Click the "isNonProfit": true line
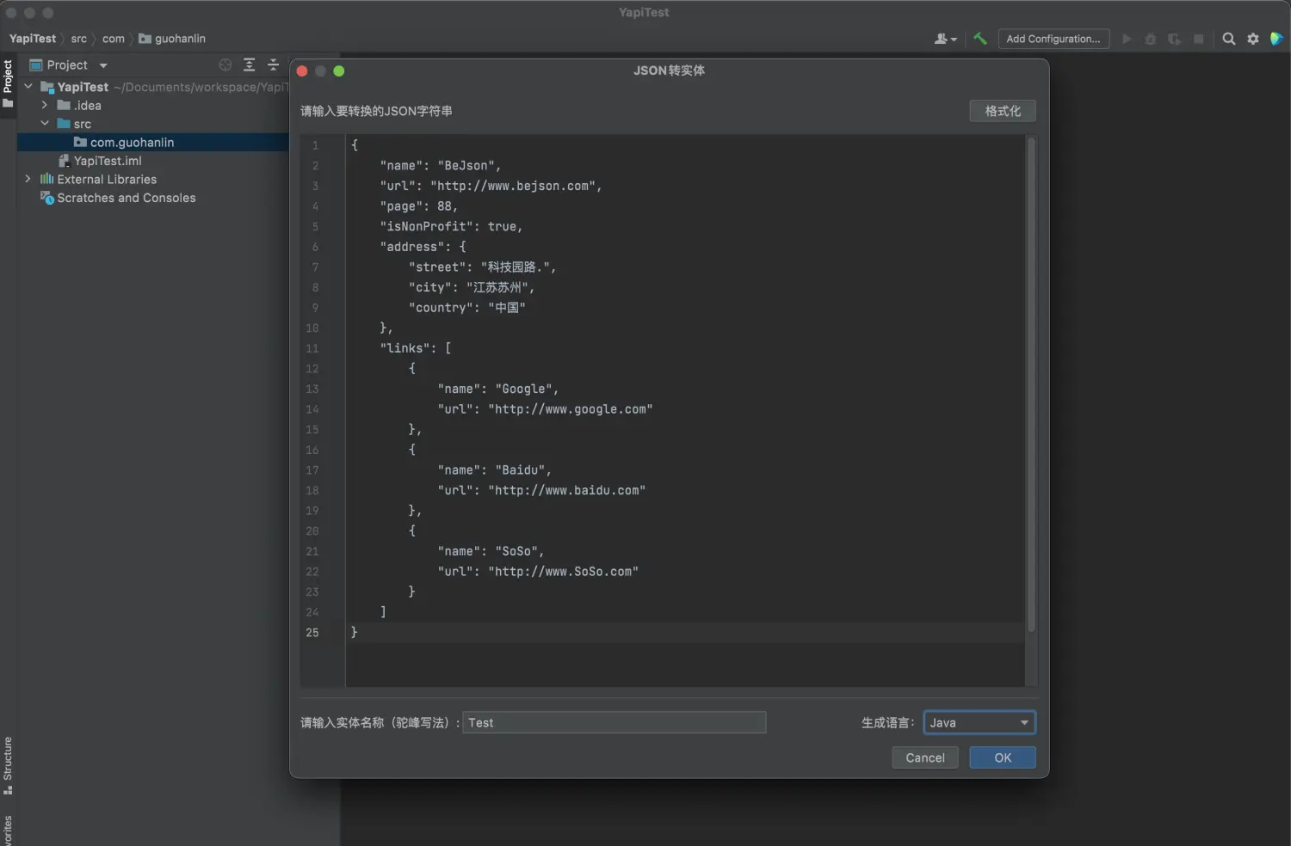The height and width of the screenshot is (846, 1291). 451,226
